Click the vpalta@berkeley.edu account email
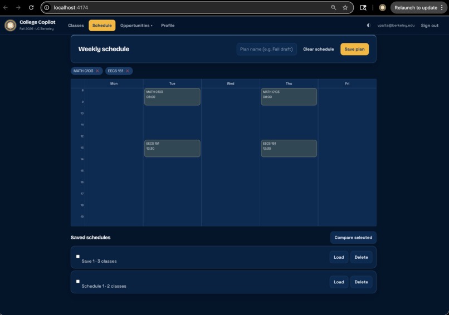Screen dimensions: 449x315 [396, 26]
